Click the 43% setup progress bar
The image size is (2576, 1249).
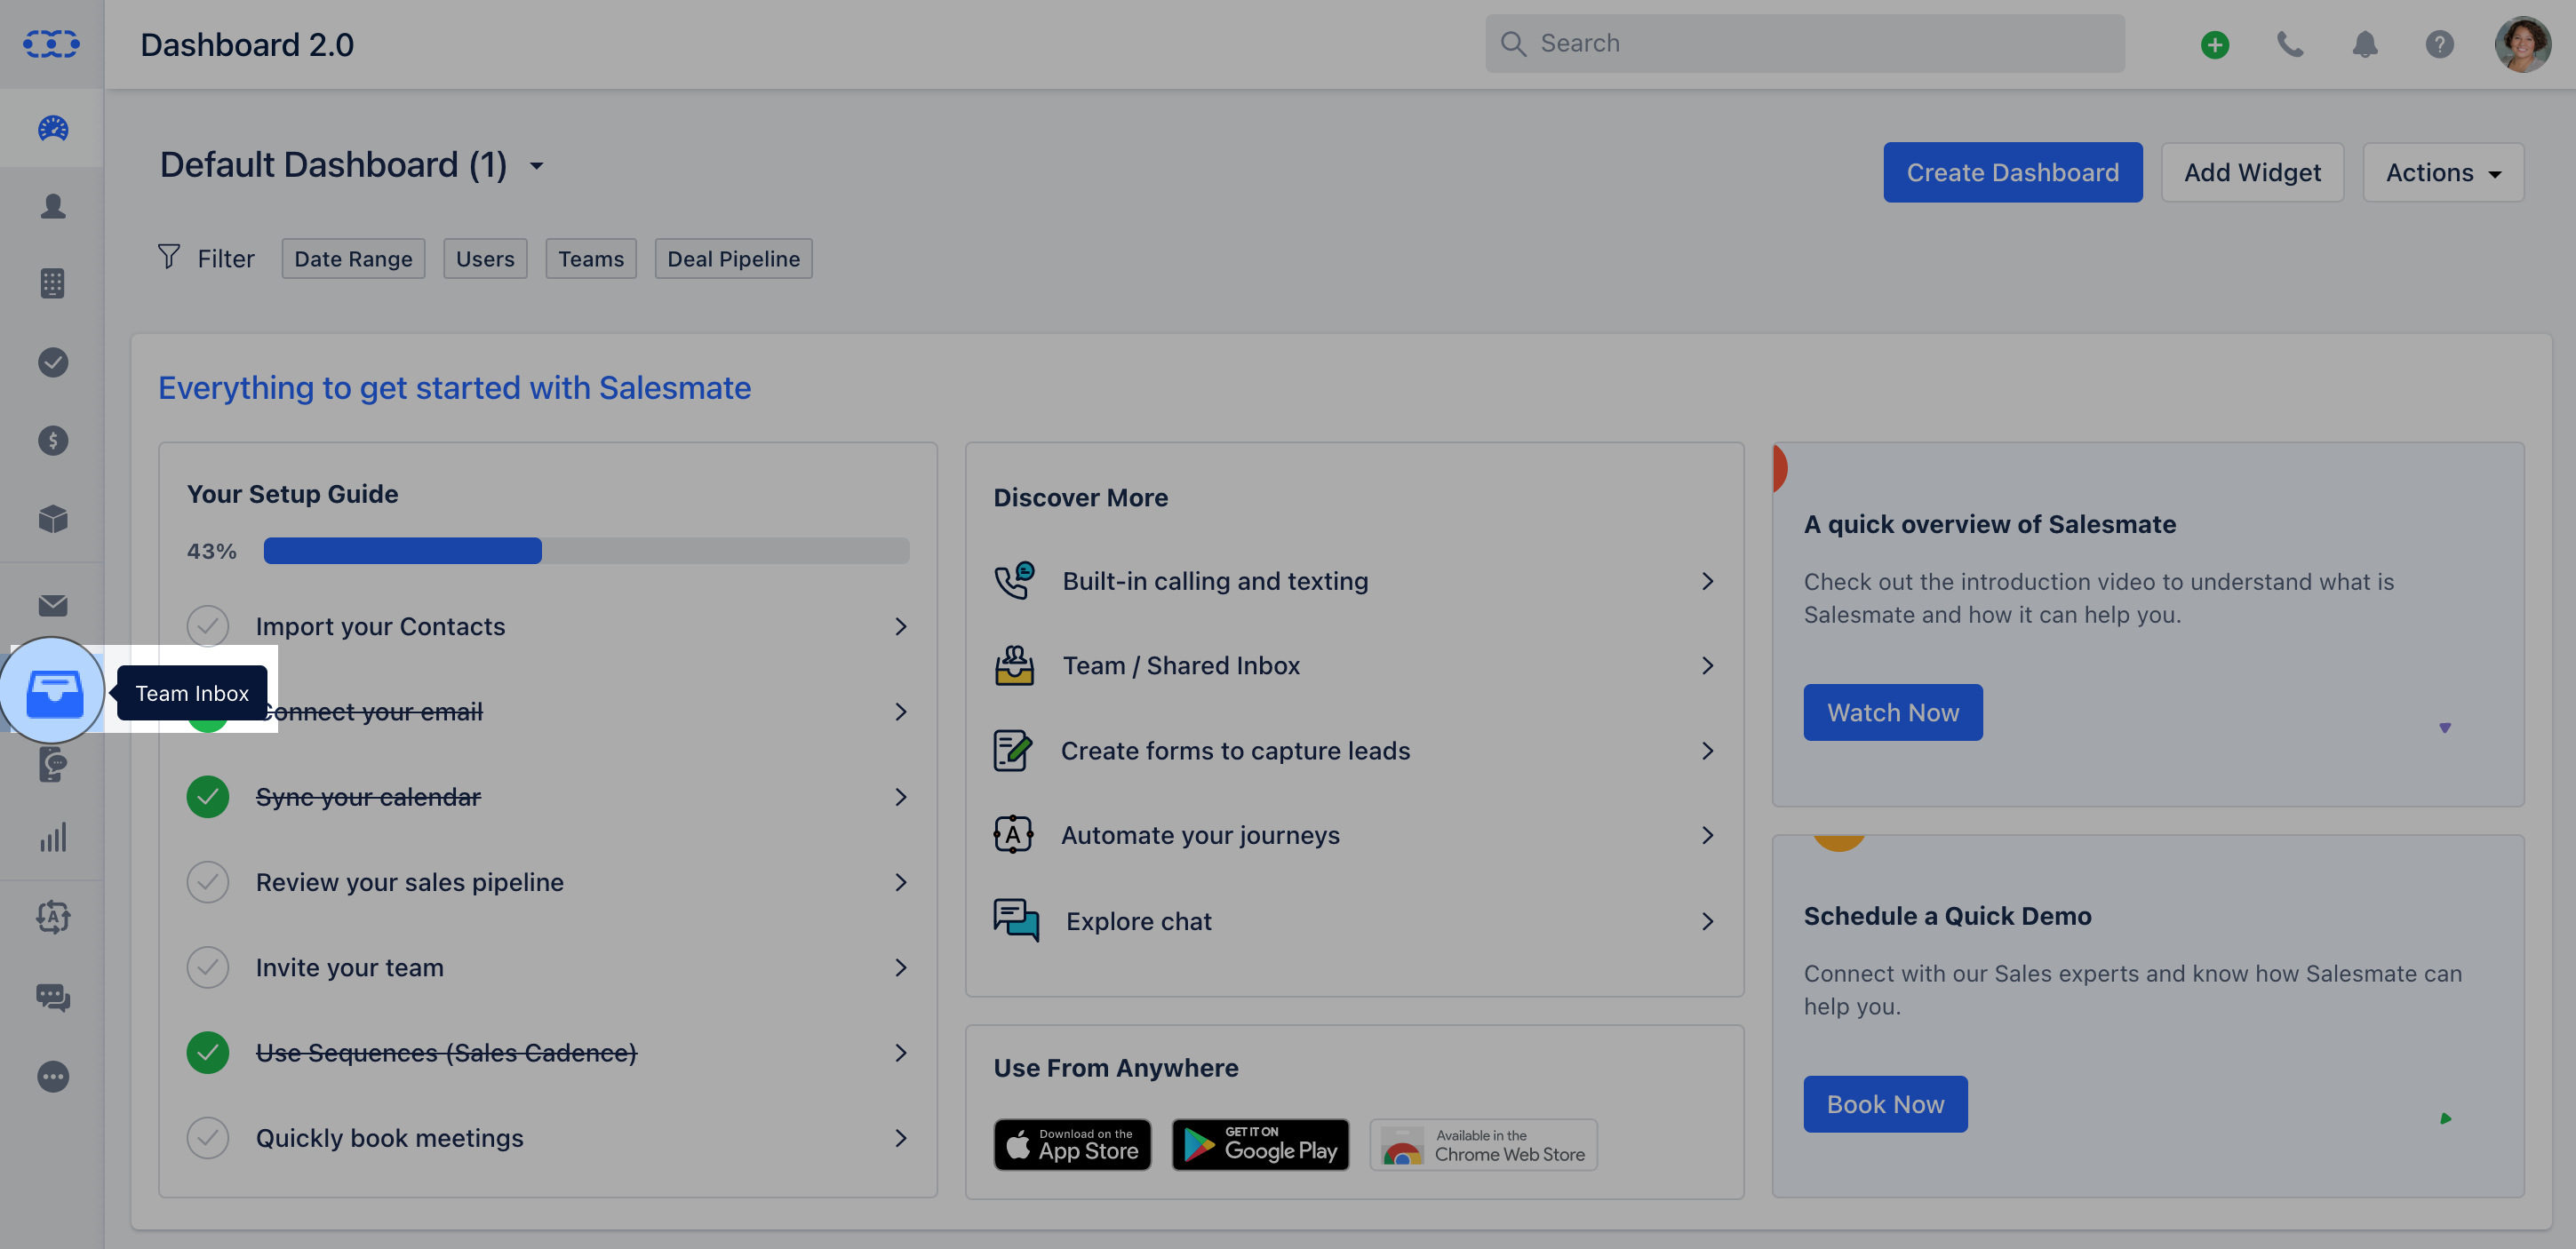click(x=586, y=550)
